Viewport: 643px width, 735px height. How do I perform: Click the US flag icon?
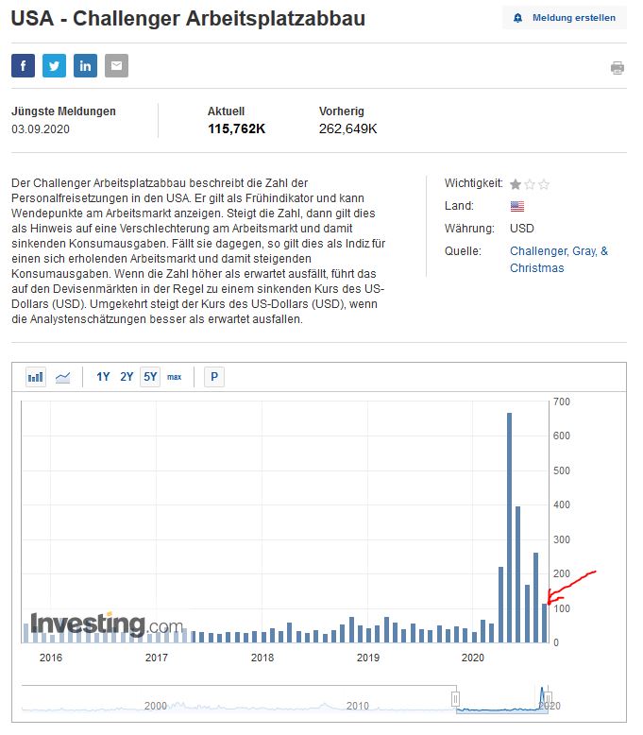pyautogui.click(x=516, y=206)
